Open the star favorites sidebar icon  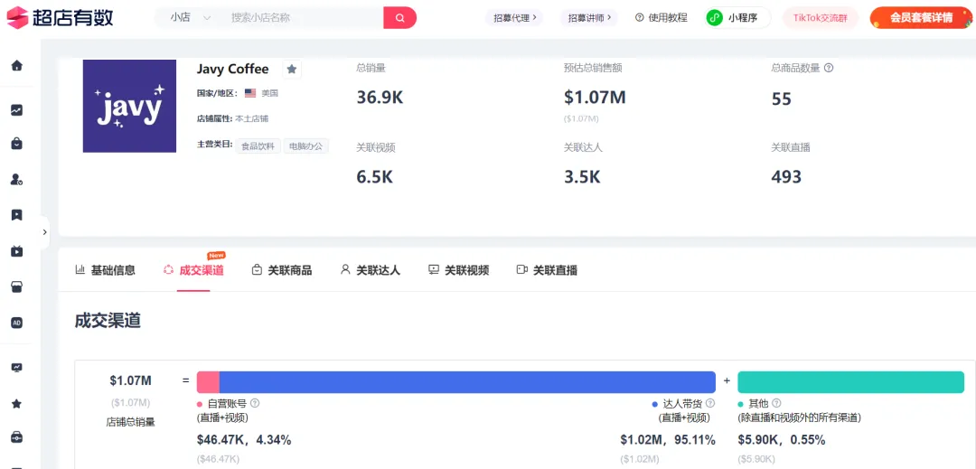pyautogui.click(x=17, y=404)
